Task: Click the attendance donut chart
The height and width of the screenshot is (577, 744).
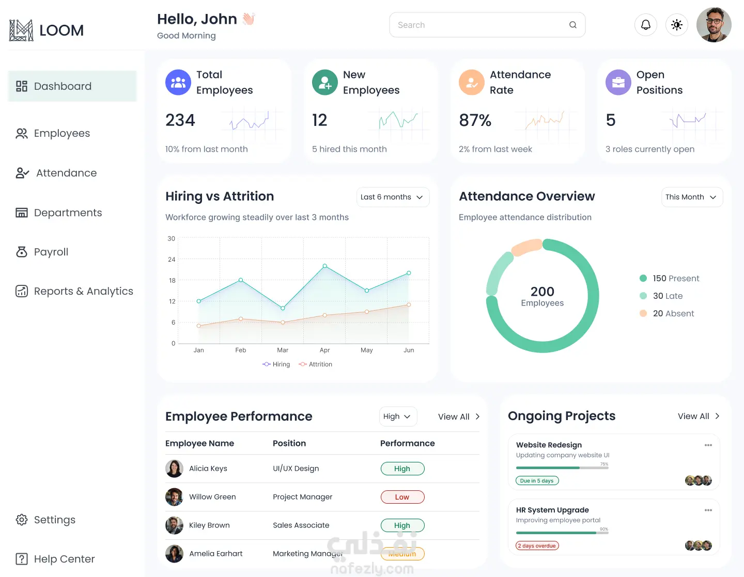Action: click(x=542, y=296)
